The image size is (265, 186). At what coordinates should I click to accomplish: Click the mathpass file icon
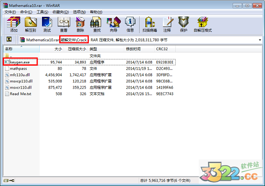[7, 68]
